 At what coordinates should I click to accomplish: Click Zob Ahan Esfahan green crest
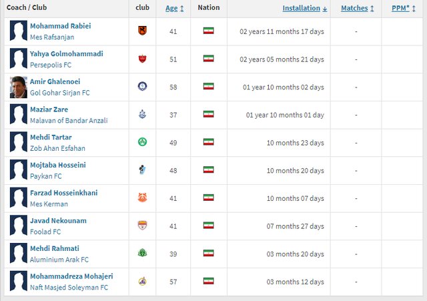(141, 142)
